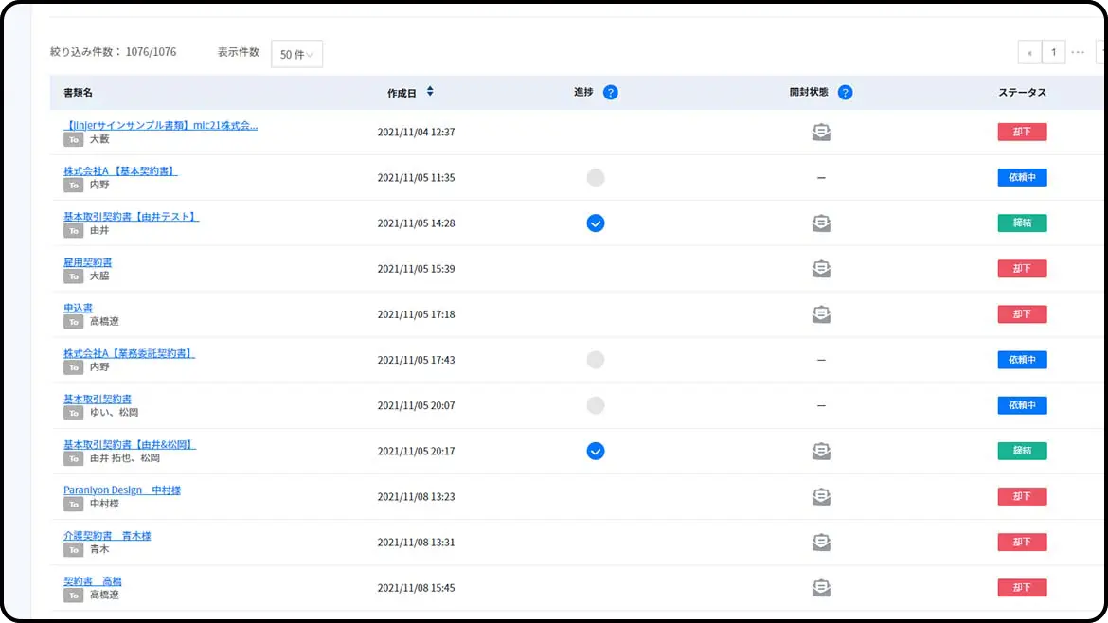Click the help icon next to 開封状態 header
Screen dimensions: 1108x623
pyautogui.click(x=845, y=93)
